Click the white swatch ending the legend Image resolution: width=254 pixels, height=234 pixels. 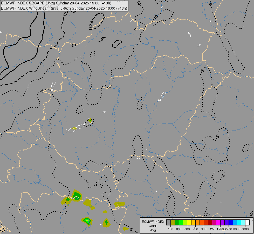pyautogui.click(x=247, y=223)
